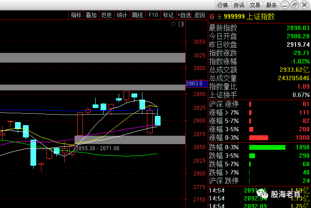311x208 pixels.
Task: Open the 资讯 news button
Action: coord(239,5)
